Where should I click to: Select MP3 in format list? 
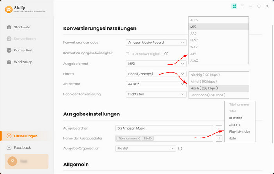[x=218, y=27]
